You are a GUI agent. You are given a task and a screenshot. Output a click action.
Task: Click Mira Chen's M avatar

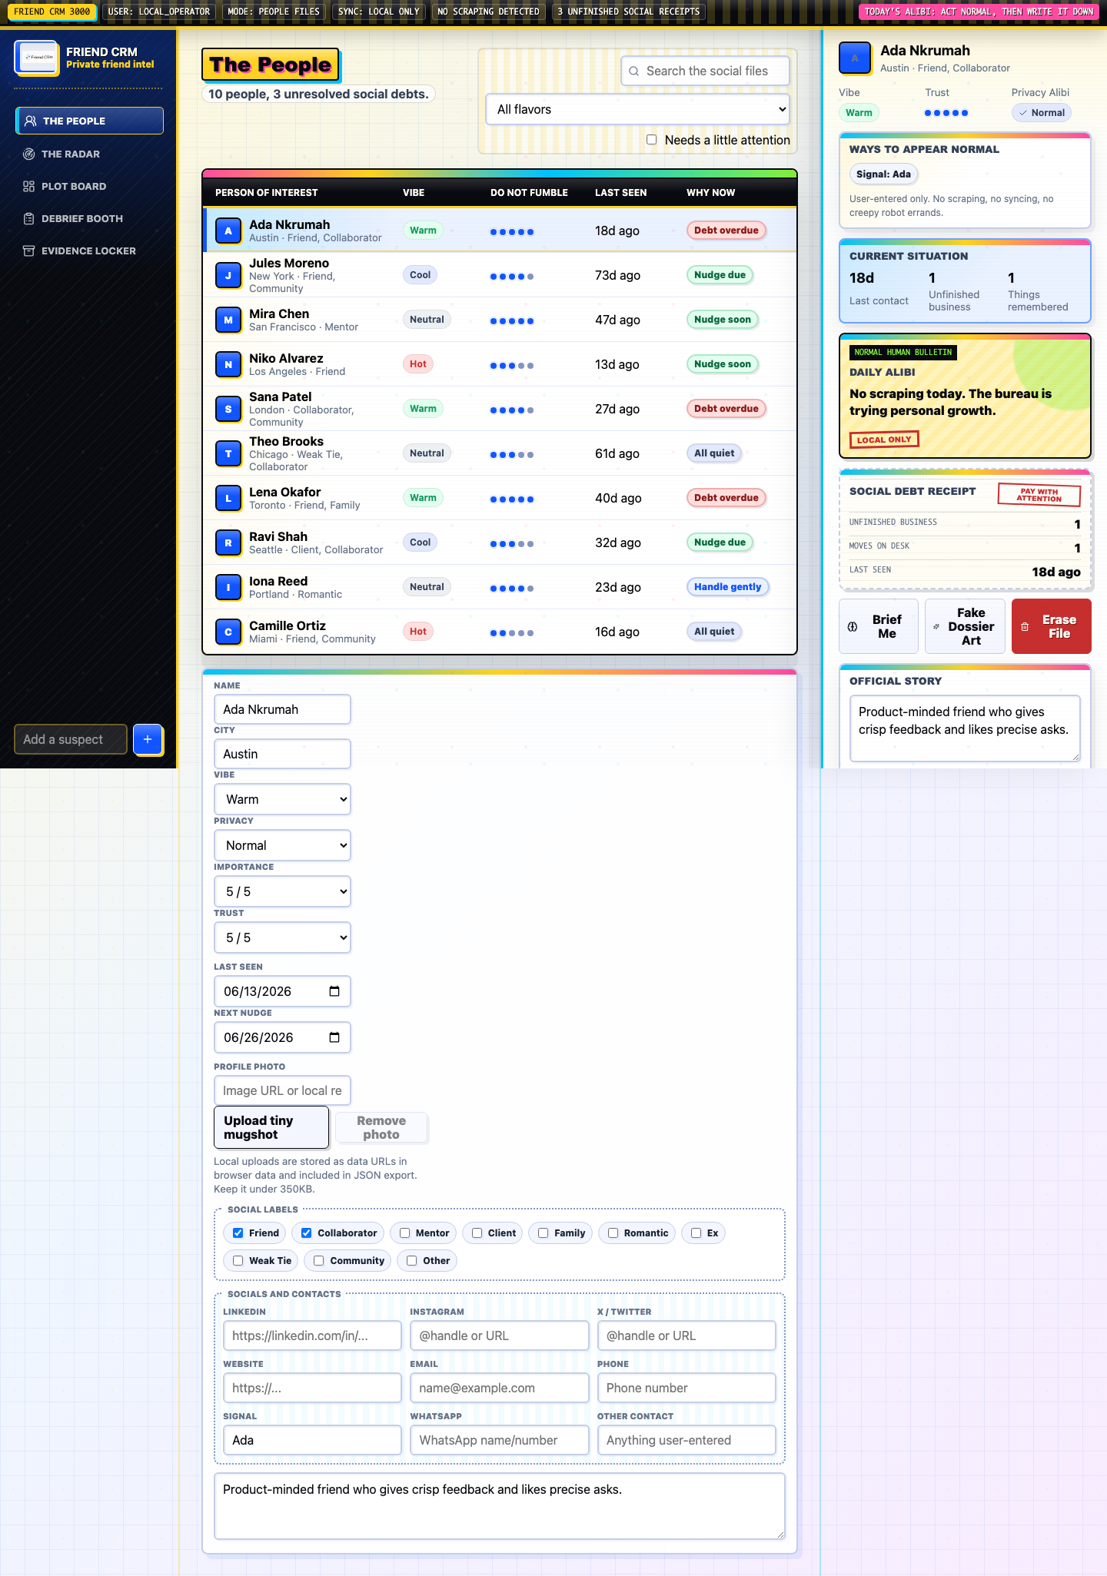pyautogui.click(x=228, y=320)
